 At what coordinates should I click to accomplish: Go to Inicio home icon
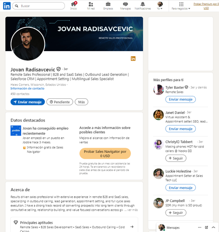click(x=73, y=6)
